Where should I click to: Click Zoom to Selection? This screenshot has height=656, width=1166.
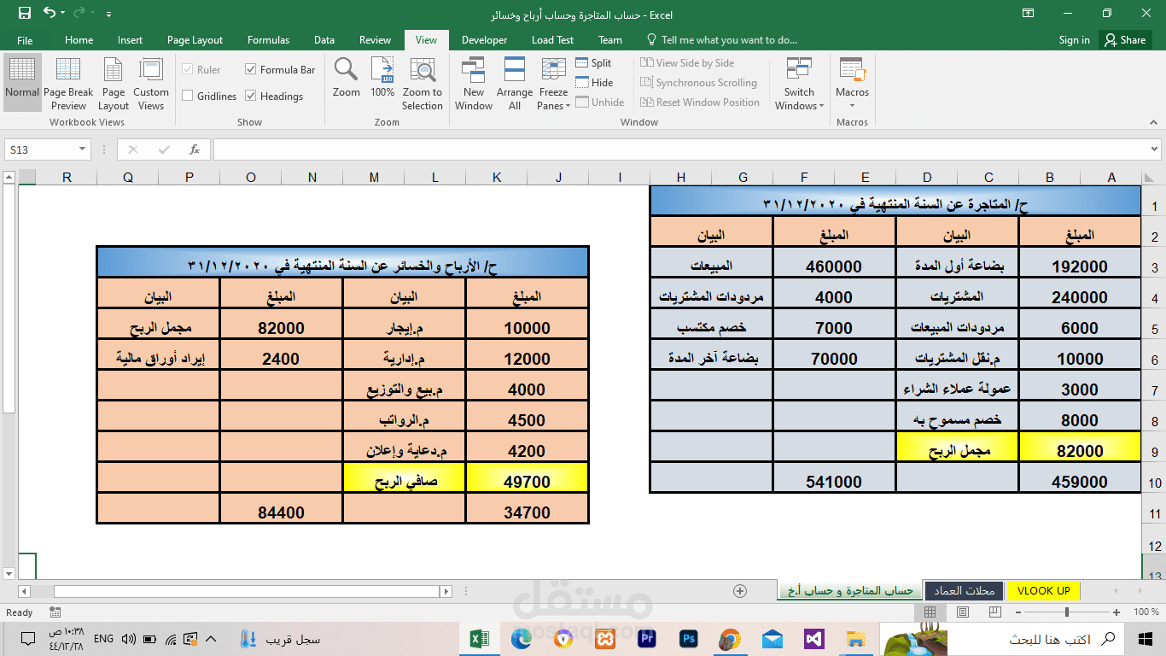[422, 83]
